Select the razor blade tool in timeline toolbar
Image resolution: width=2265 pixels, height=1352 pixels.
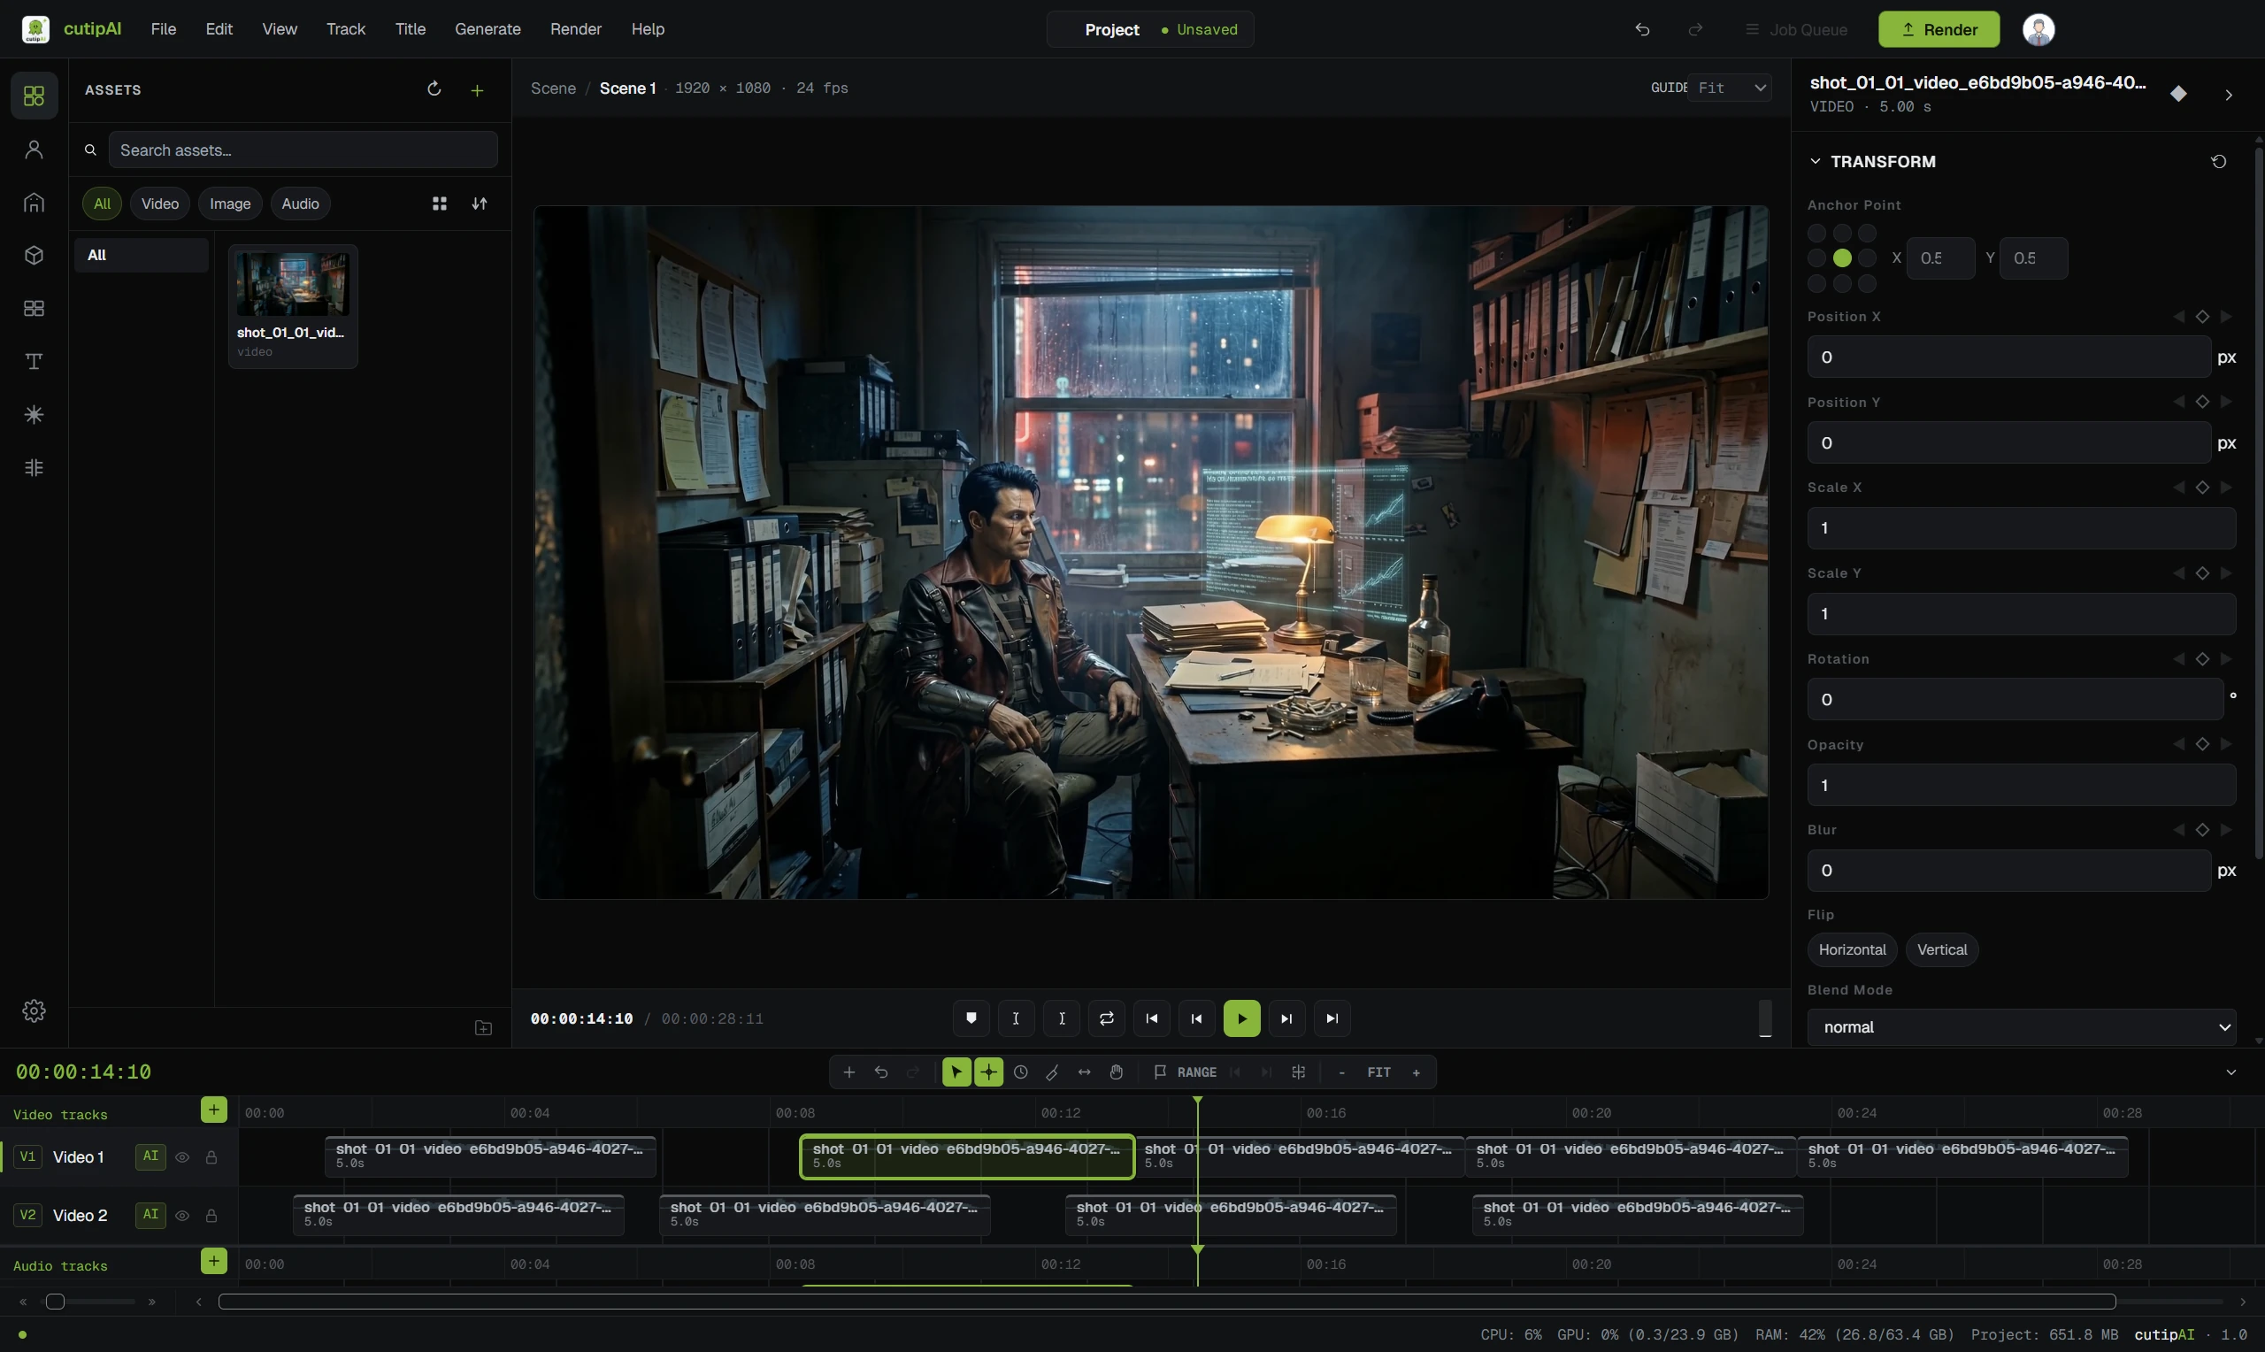[1052, 1072]
